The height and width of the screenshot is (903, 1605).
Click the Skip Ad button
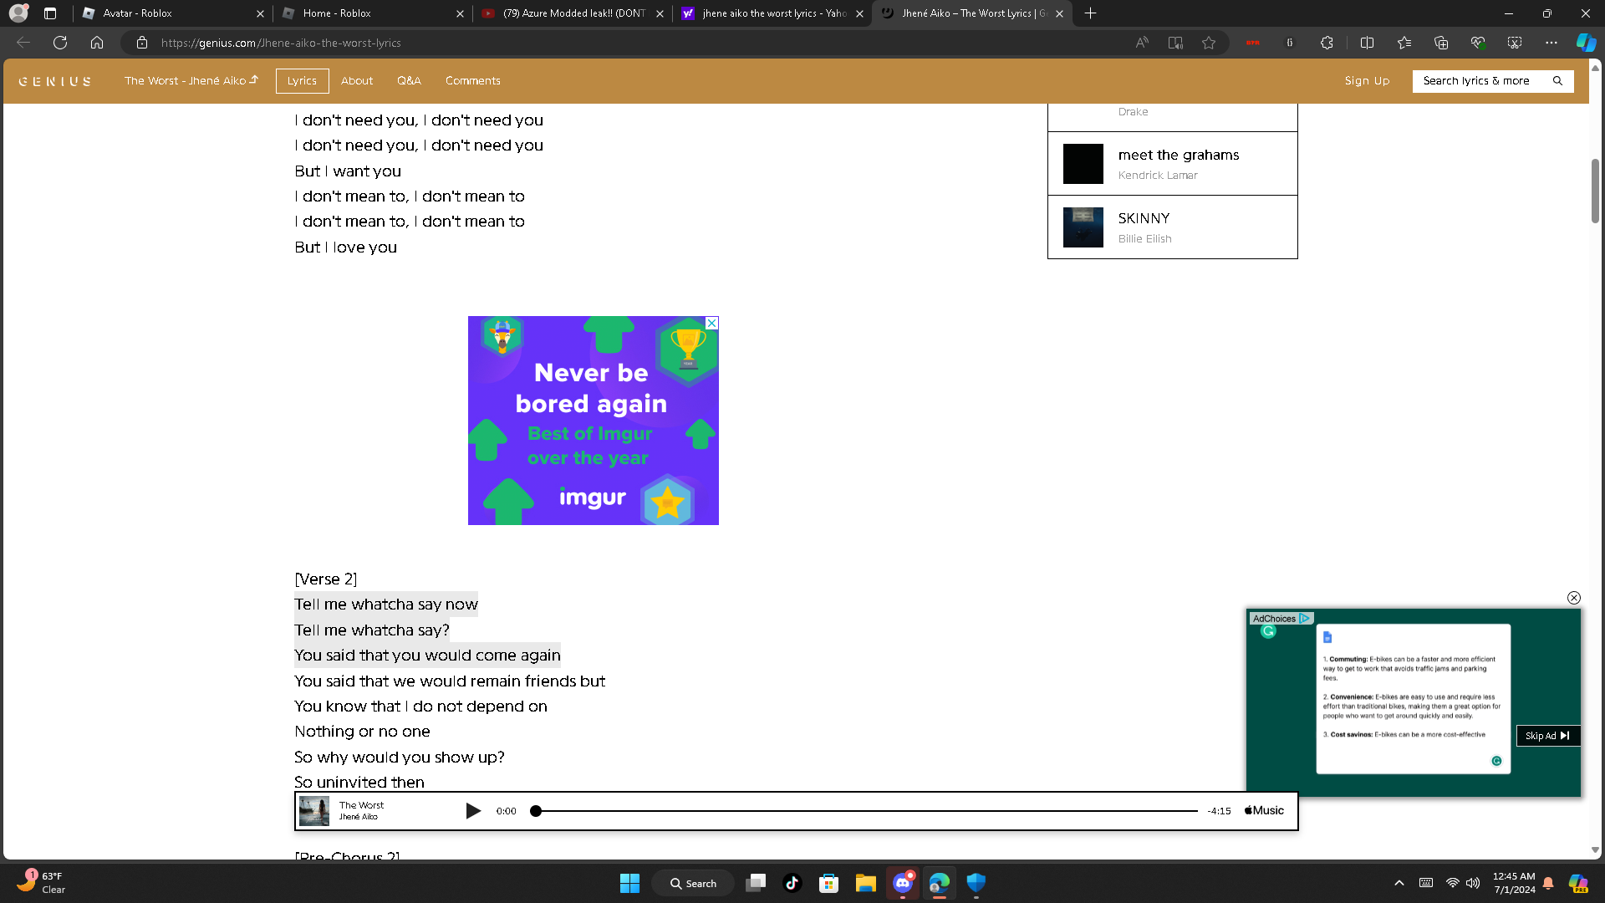pyautogui.click(x=1547, y=736)
